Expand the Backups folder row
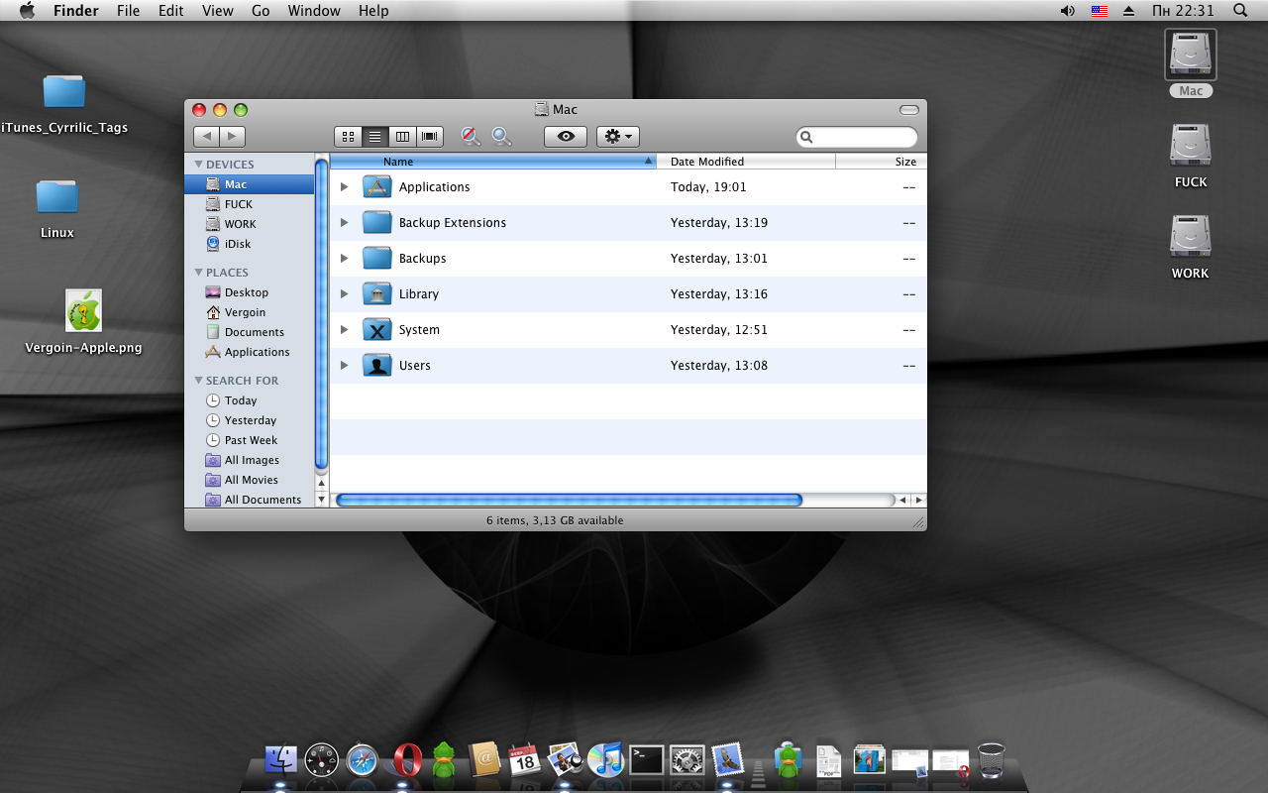The image size is (1268, 793). pyautogui.click(x=345, y=258)
